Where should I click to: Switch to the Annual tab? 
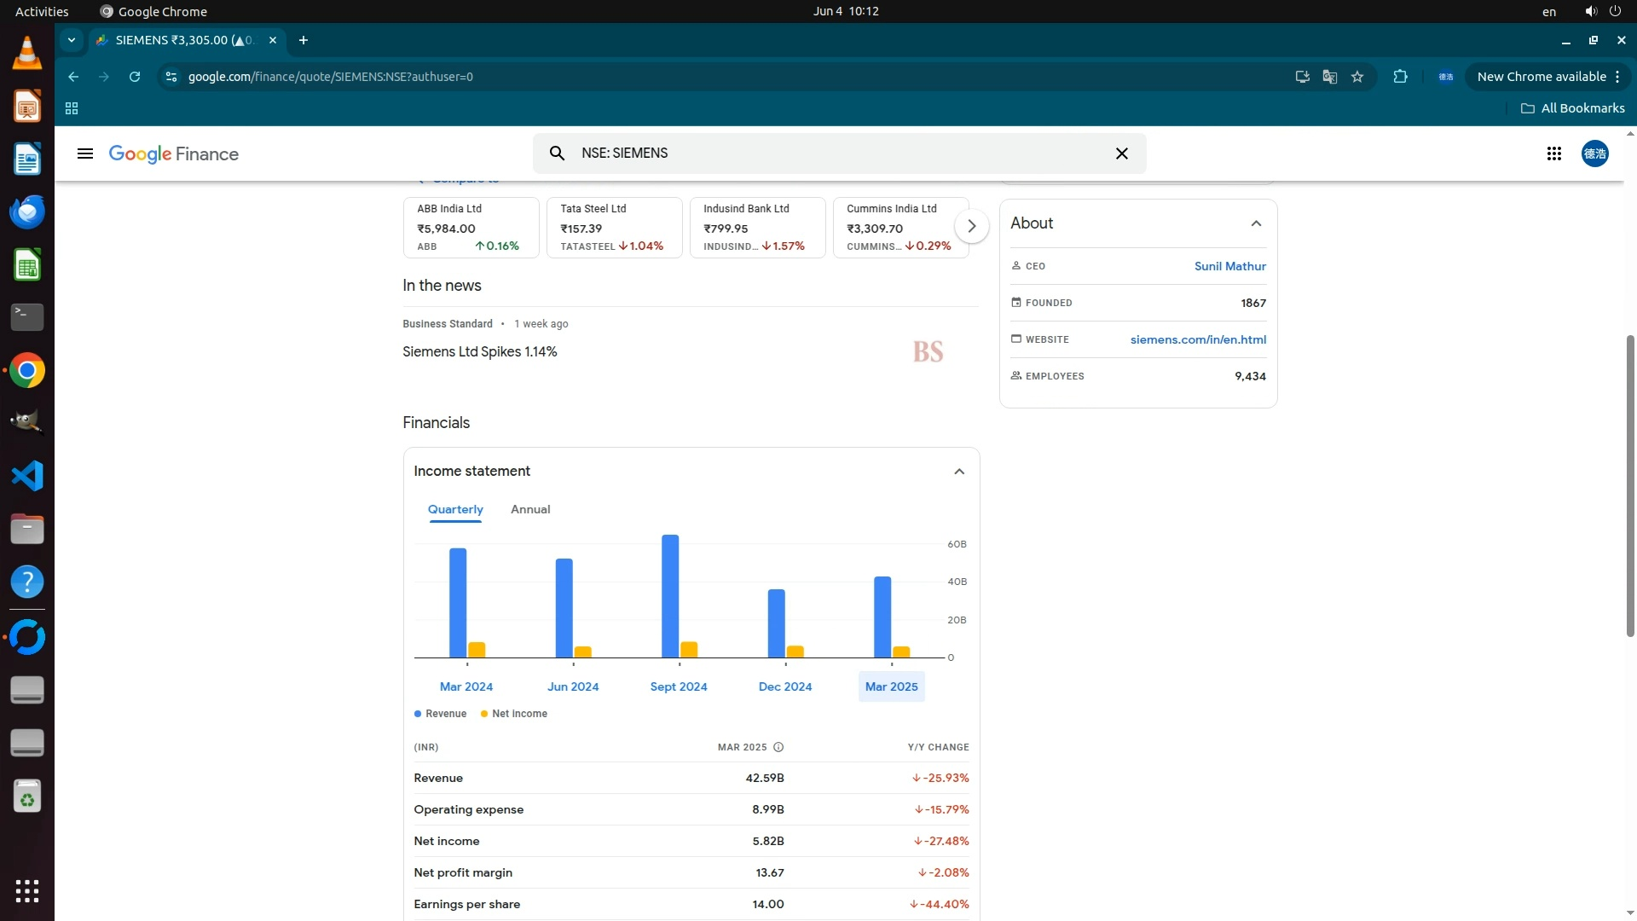coord(529,509)
